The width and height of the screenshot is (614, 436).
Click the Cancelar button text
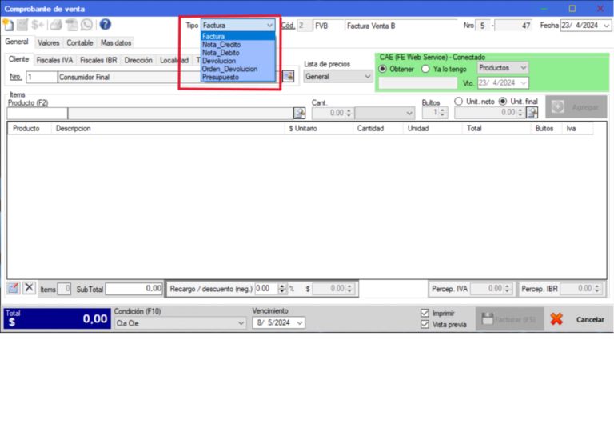coord(590,320)
